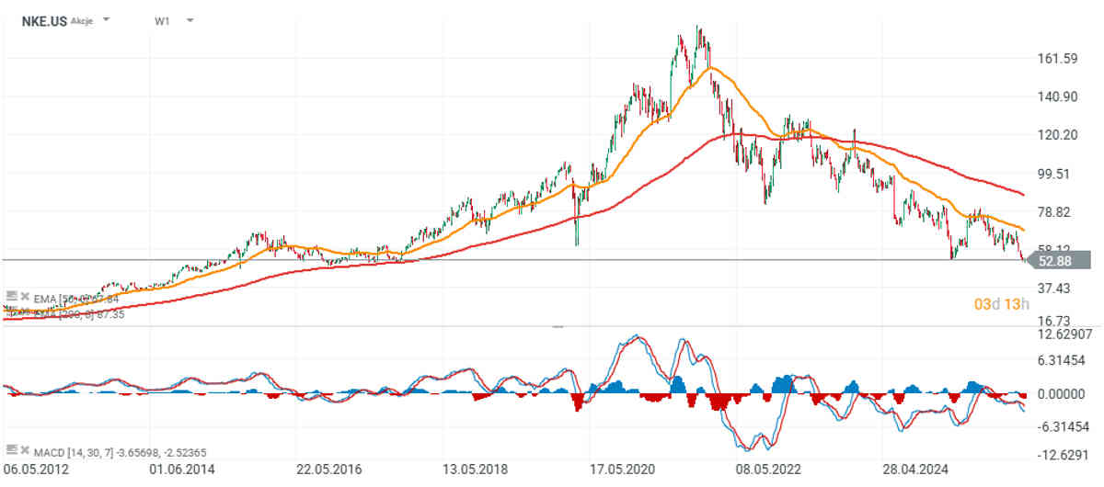This screenshot has height=487, width=1104.
Task: Expand the W1 timeframe dropdown arrow
Action: [x=190, y=19]
